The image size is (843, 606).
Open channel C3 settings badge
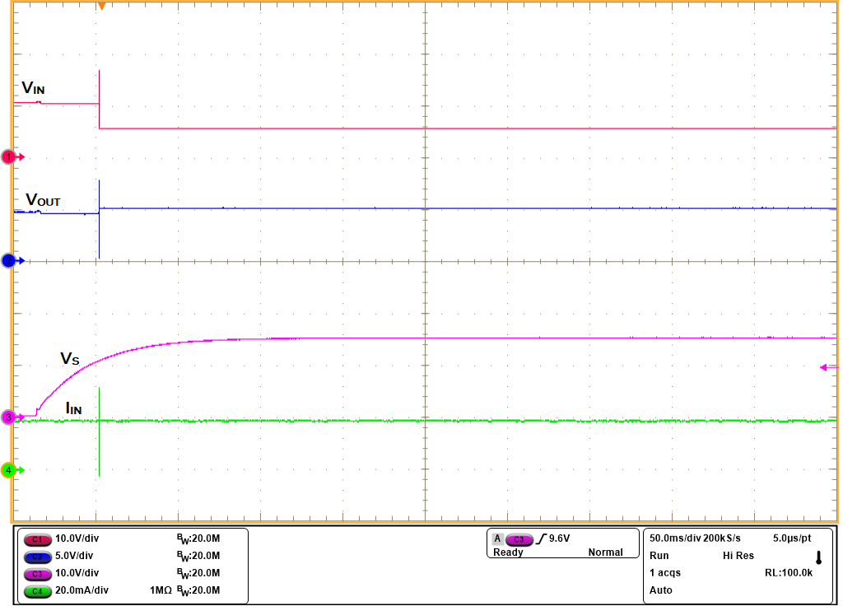pyautogui.click(x=38, y=573)
